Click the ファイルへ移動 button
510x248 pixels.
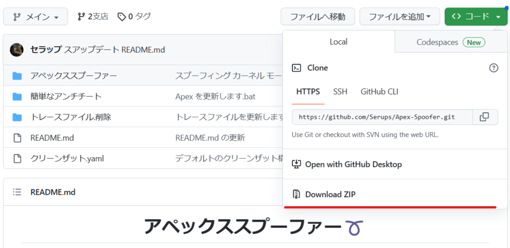click(x=317, y=16)
